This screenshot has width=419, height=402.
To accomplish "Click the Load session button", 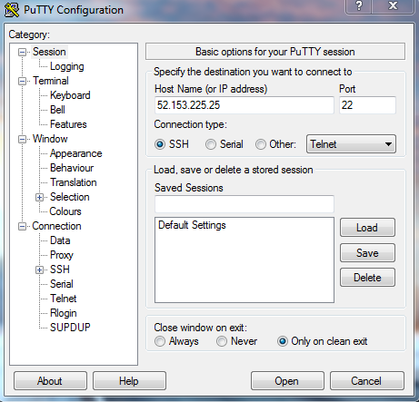I will pyautogui.click(x=367, y=228).
